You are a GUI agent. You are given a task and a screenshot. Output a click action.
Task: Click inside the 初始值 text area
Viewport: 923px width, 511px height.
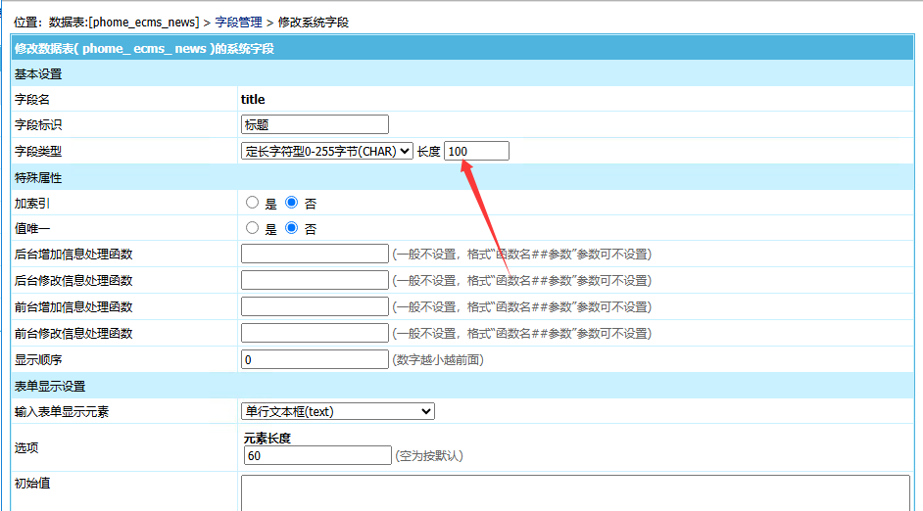pos(574,491)
